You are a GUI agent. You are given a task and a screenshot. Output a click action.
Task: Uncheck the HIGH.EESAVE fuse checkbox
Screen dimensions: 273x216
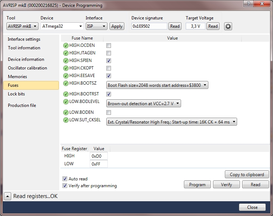(108, 76)
